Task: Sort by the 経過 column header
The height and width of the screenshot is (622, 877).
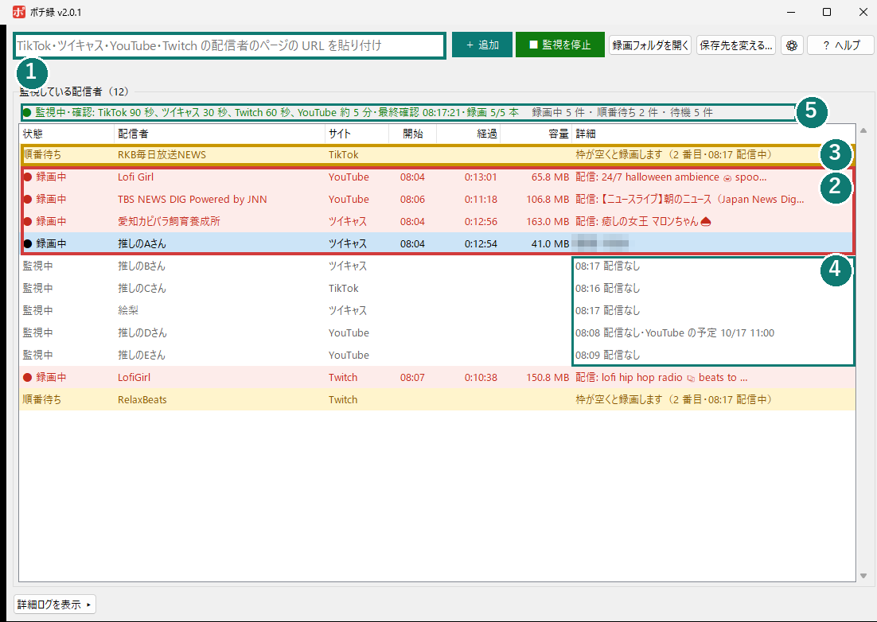Action: (468, 134)
